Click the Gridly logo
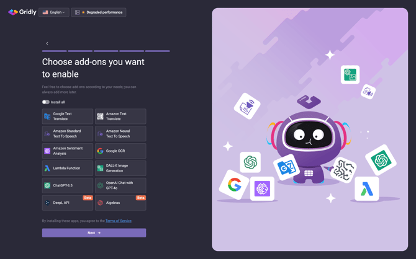This screenshot has width=416, height=259. (x=22, y=12)
